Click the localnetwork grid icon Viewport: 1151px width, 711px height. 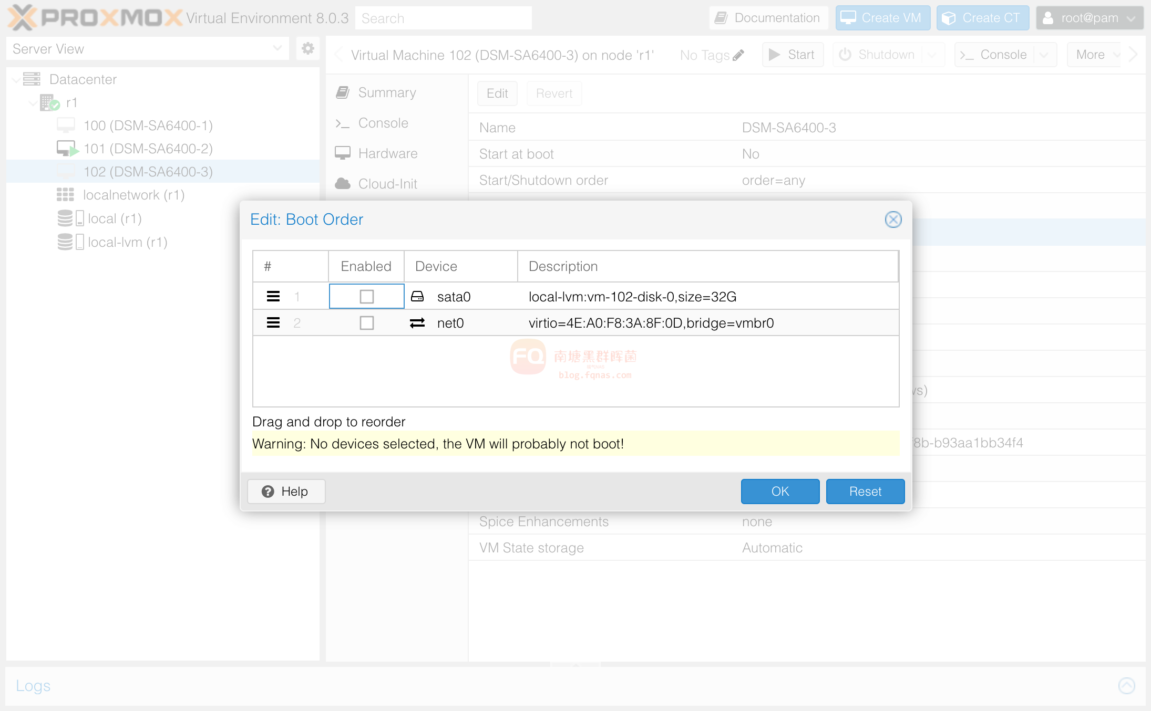(65, 195)
